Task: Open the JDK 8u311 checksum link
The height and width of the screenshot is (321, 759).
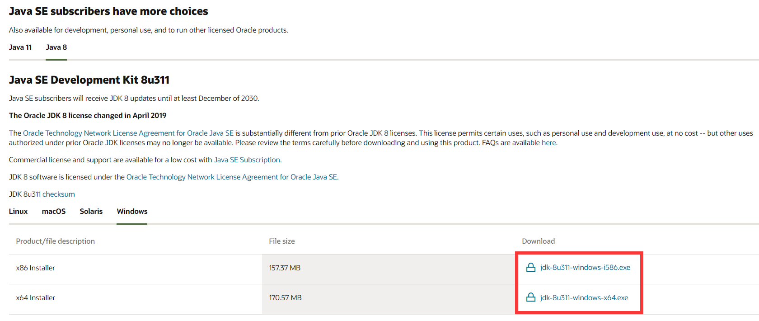Action: (59, 194)
